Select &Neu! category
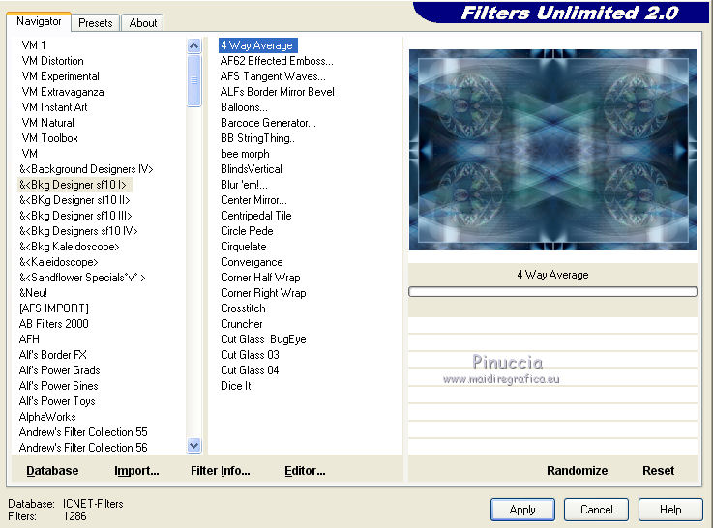The height and width of the screenshot is (528, 713). [x=33, y=293]
